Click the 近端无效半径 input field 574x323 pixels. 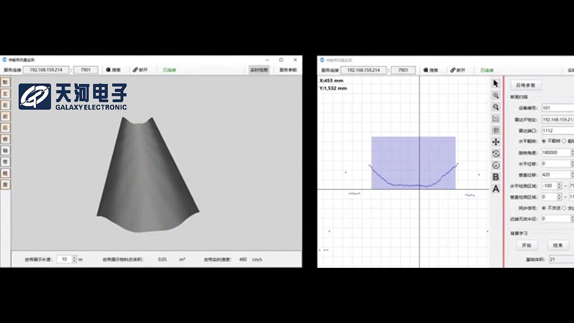click(x=556, y=219)
